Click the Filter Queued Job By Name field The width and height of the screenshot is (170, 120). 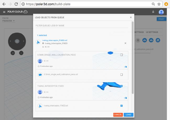click(x=82, y=26)
